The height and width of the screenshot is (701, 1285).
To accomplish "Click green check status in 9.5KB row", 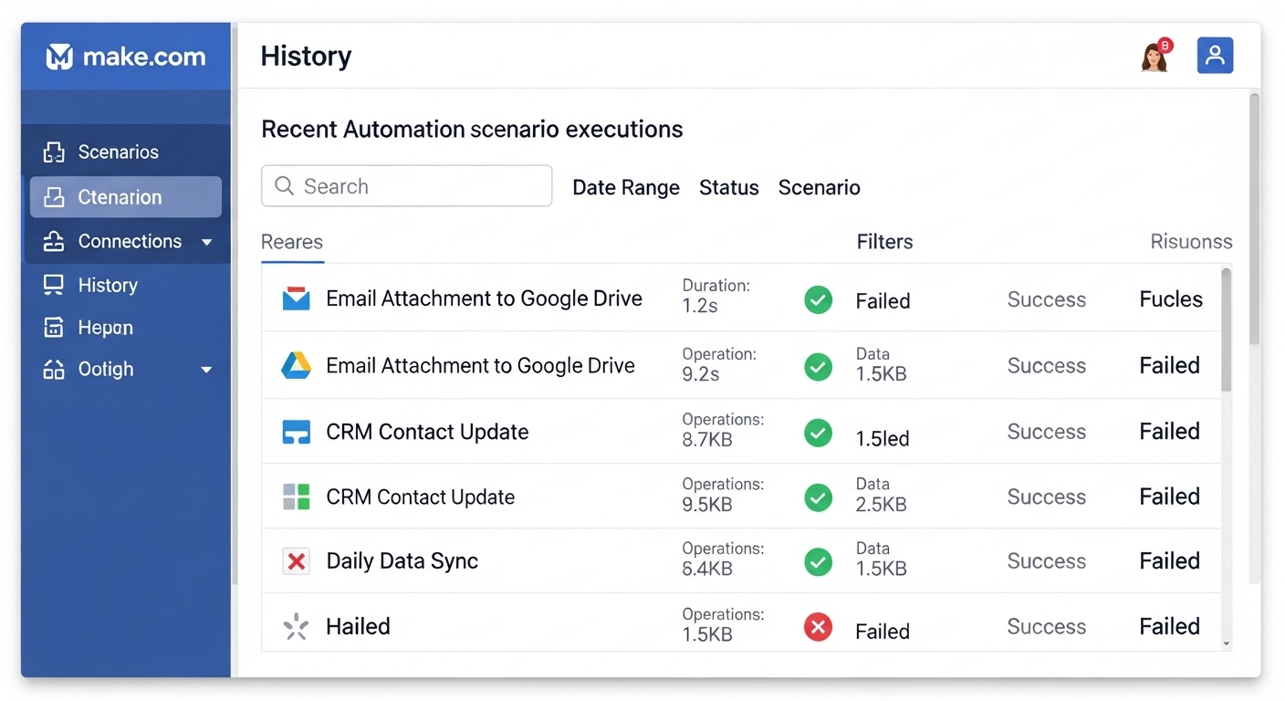I will tap(818, 497).
